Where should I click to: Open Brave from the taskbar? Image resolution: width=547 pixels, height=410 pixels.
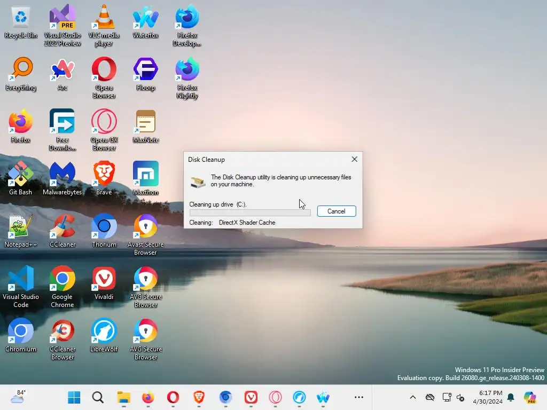coord(199,397)
